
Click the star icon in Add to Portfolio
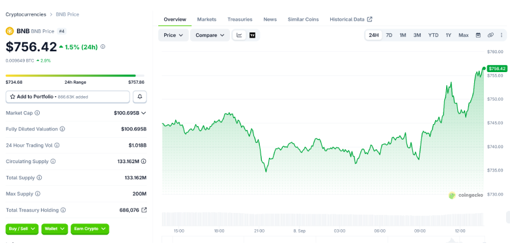click(x=12, y=97)
